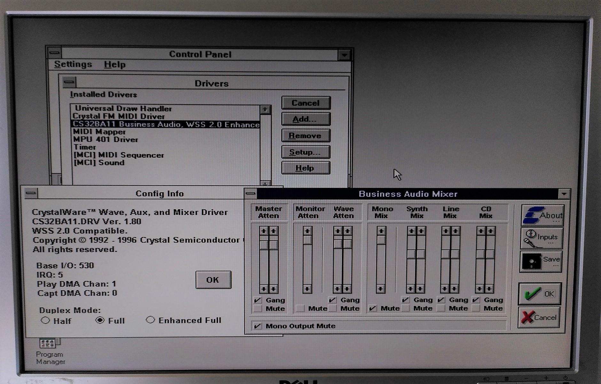Click Monitor Atten slider down arrow

coord(307,289)
